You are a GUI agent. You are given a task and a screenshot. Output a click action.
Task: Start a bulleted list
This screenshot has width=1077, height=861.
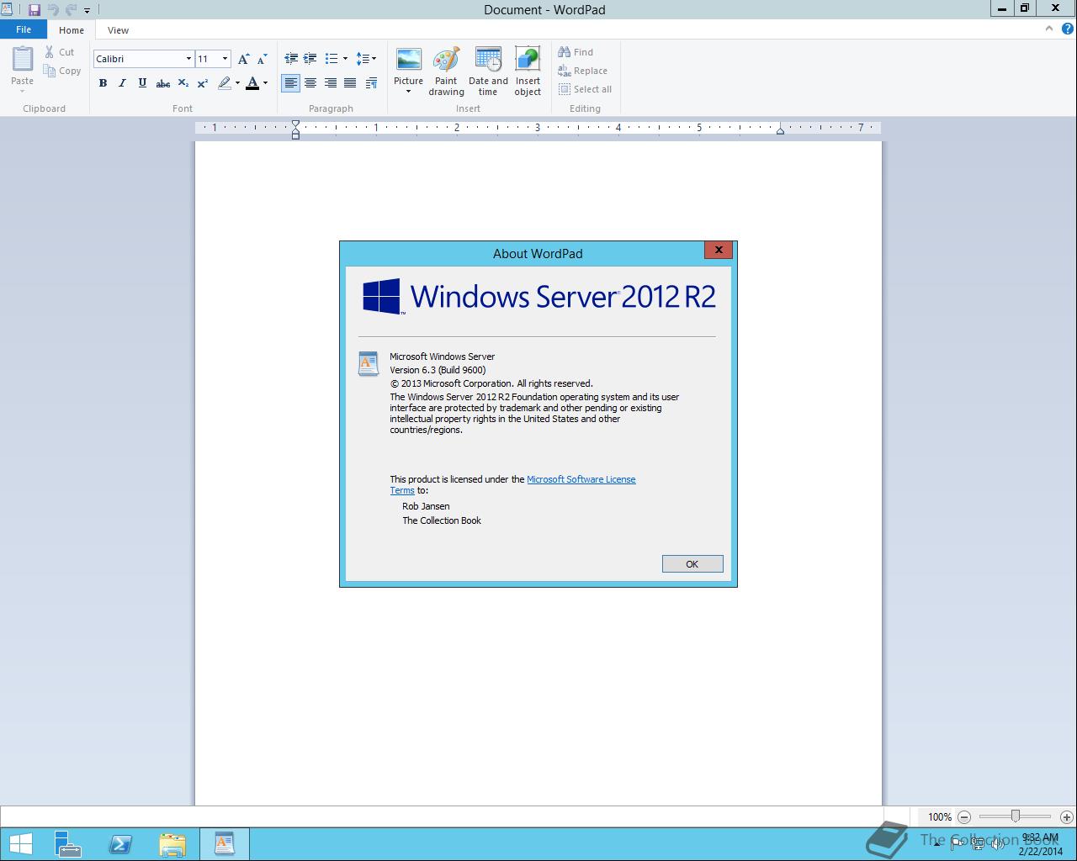(332, 59)
